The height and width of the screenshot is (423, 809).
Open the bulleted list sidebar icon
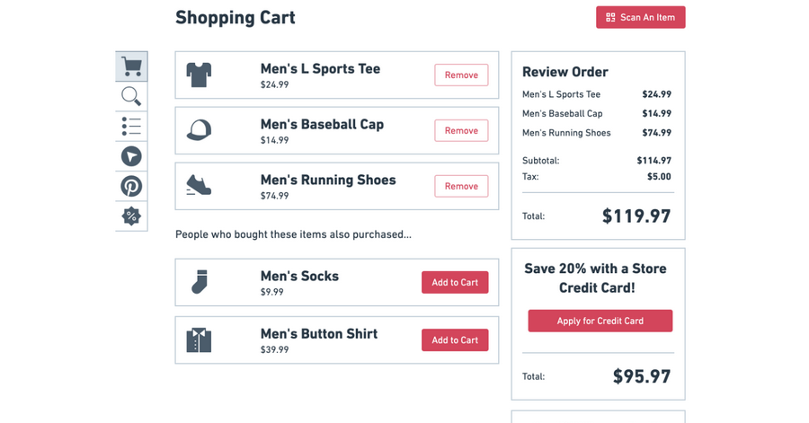pos(131,127)
